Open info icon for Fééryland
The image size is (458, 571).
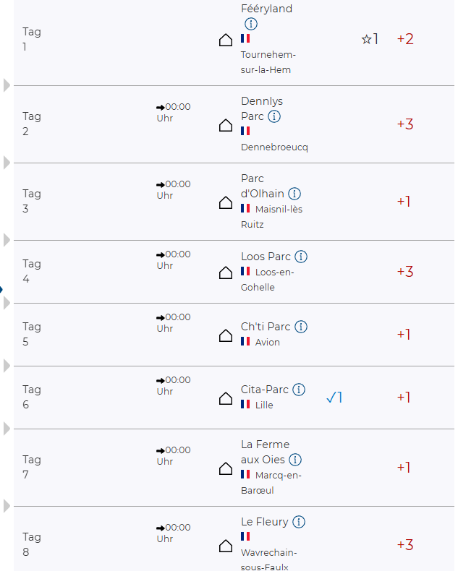(x=251, y=24)
